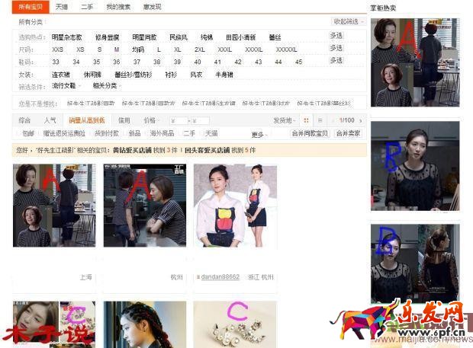Sort results by 综合

coord(24,121)
